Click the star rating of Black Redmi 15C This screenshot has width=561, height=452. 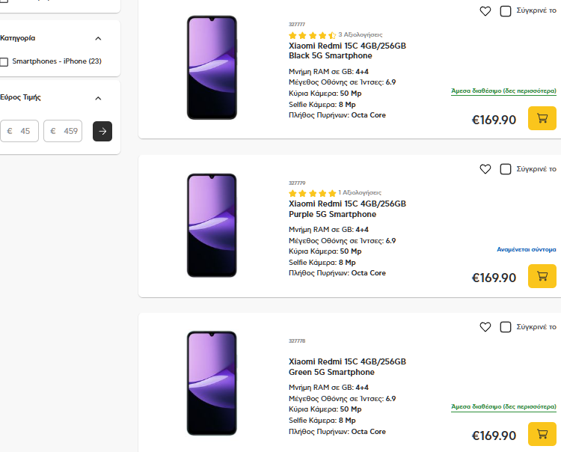pos(312,35)
